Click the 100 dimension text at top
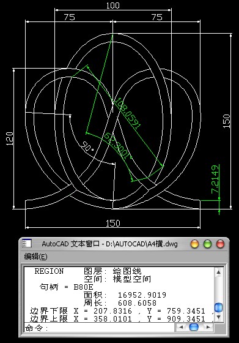This screenshot has height=343, width=239. point(113,6)
